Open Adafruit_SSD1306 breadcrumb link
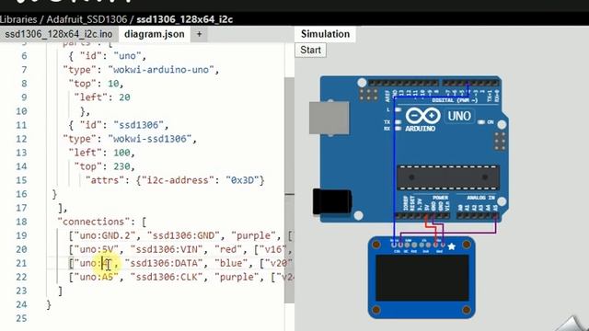The width and height of the screenshot is (589, 331). click(x=87, y=19)
